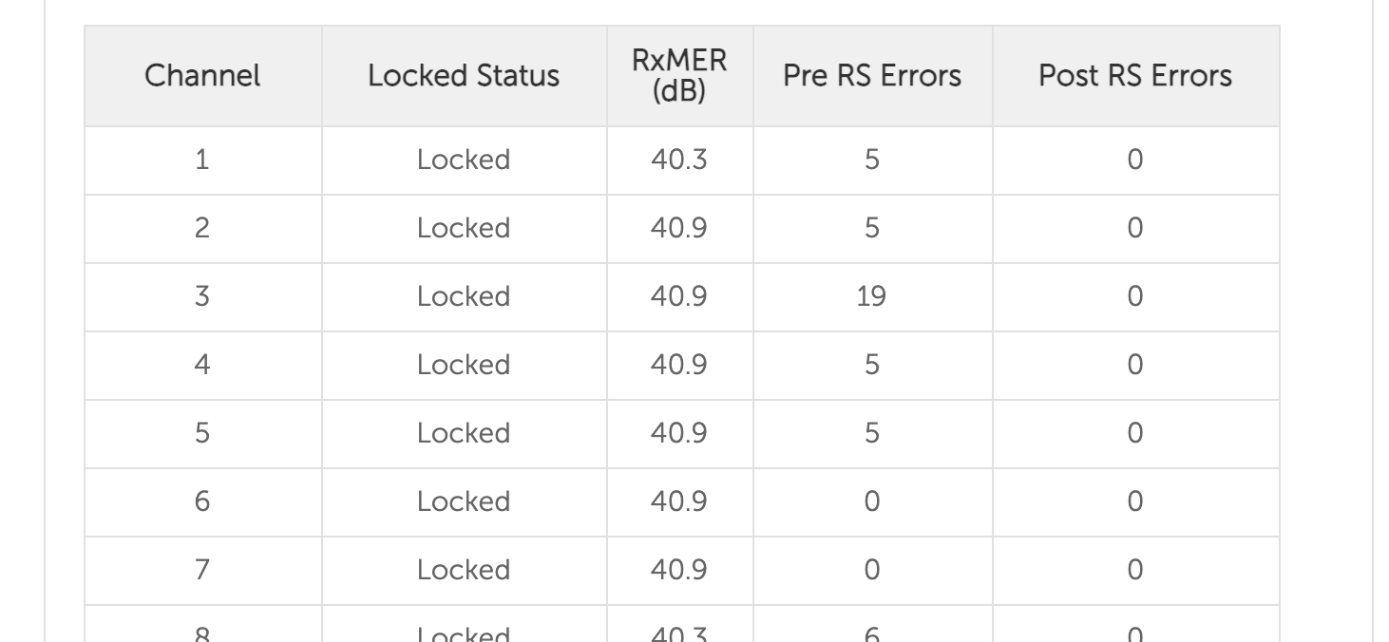Click Locked status for channel 7
The image size is (1389, 642).
tap(464, 570)
